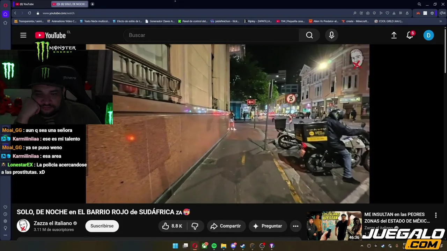
Task: Open sidebar history clock icon
Action: (x=5, y=214)
